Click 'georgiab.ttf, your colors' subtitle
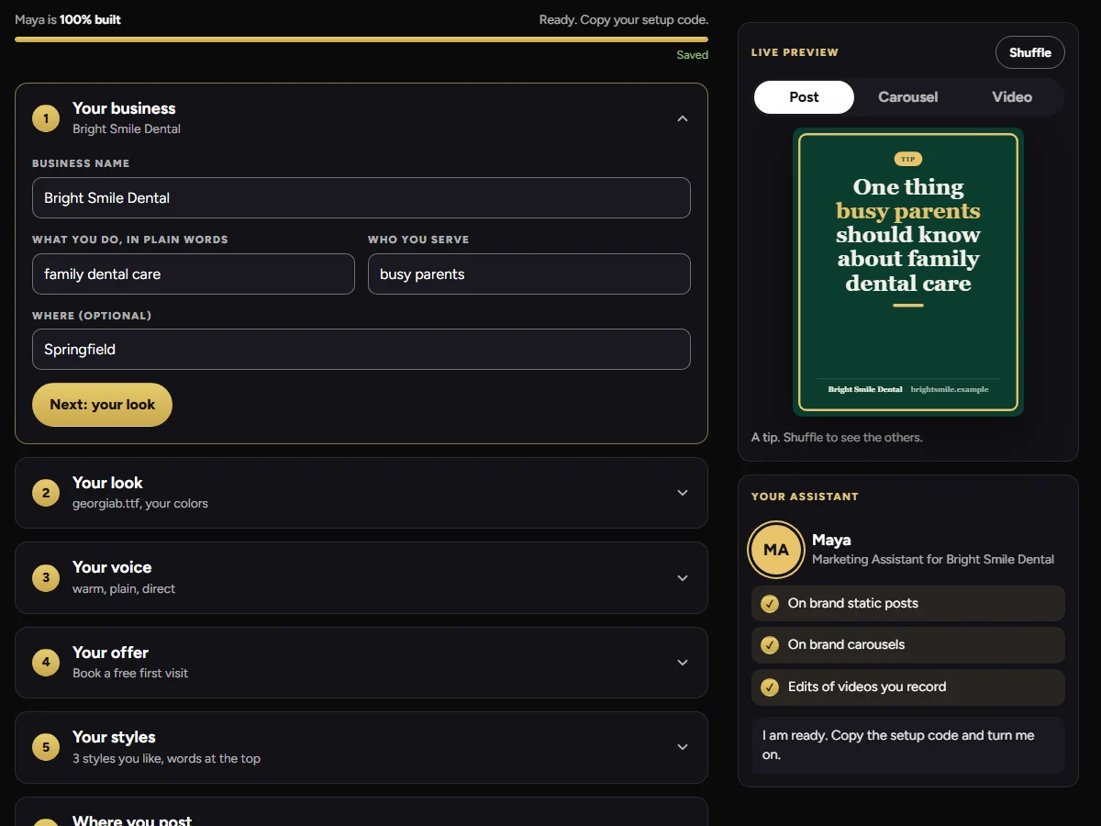 140,504
